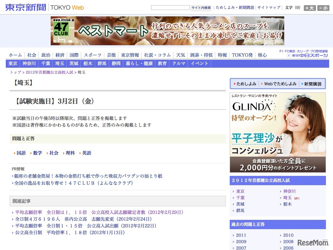Select 神奈川 in the 首都圏公立高校入試 sidebar
Viewport: 333px width, 250px height.
(289, 191)
